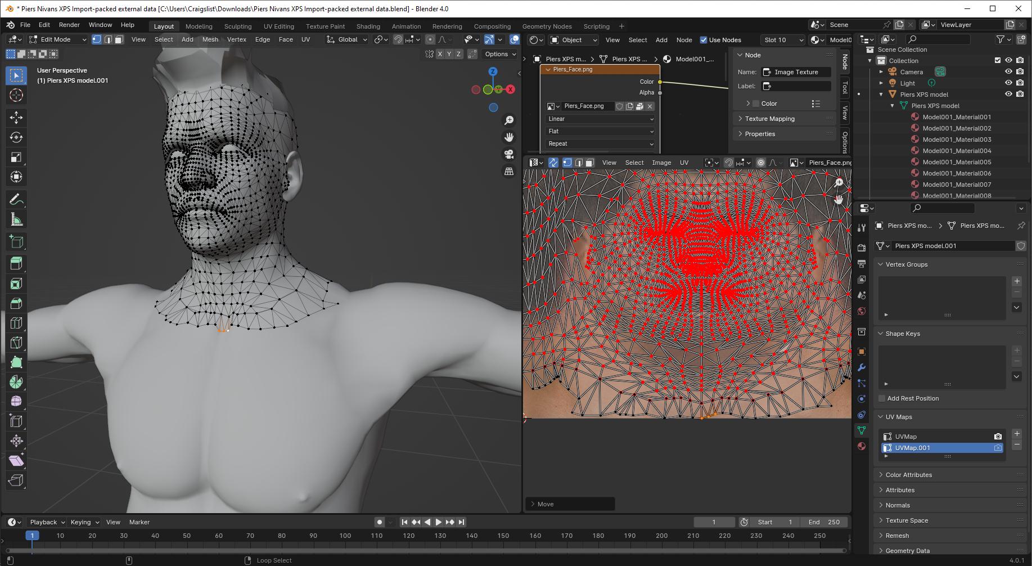Open the UV menu in UV editor
Viewport: 1032px width, 566px height.
684,163
